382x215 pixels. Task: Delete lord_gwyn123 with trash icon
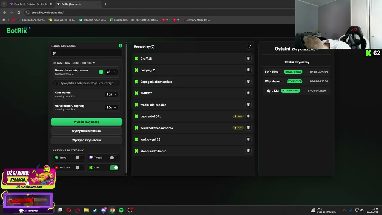248,139
